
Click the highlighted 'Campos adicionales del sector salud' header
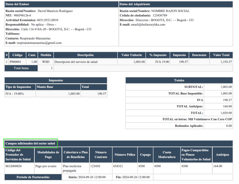tap(31, 143)
